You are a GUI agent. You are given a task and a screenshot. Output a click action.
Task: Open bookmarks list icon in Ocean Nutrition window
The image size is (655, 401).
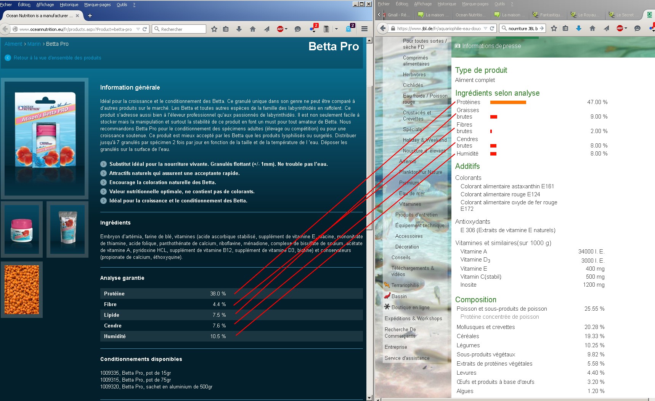(226, 29)
